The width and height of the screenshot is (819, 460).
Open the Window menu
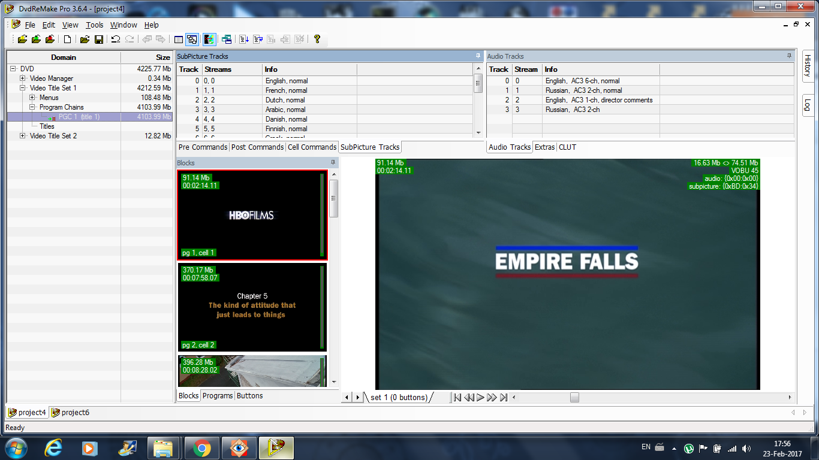[124, 25]
